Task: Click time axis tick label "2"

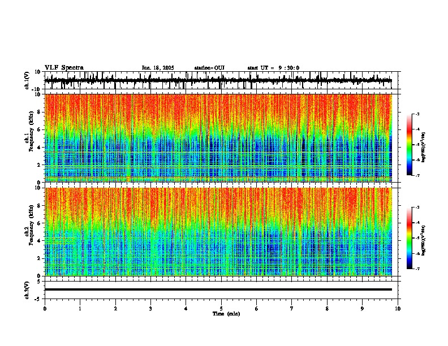Action: (x=115, y=309)
